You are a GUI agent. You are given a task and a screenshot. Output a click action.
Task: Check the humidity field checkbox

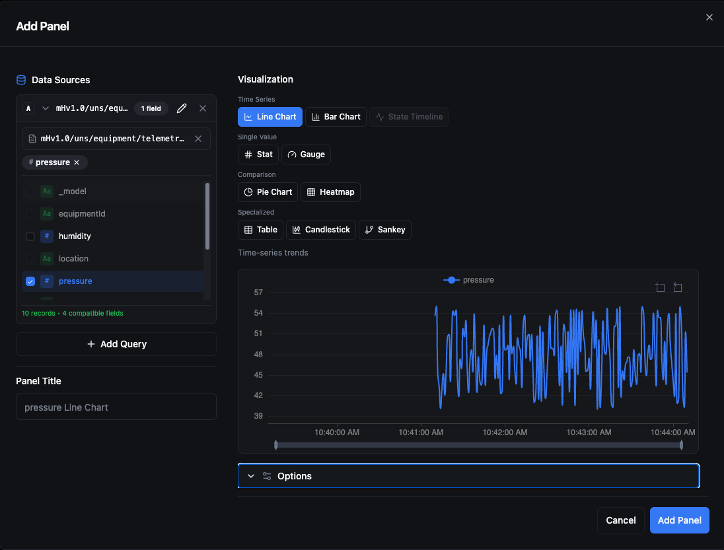pyautogui.click(x=30, y=236)
